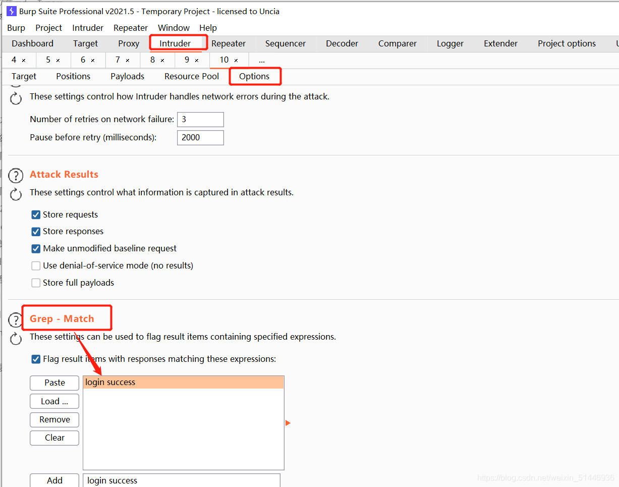Click the Paste button for grep expressions
The height and width of the screenshot is (487, 619).
[x=54, y=383]
